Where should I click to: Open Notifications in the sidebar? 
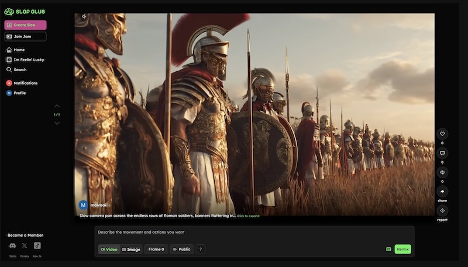pos(22,83)
